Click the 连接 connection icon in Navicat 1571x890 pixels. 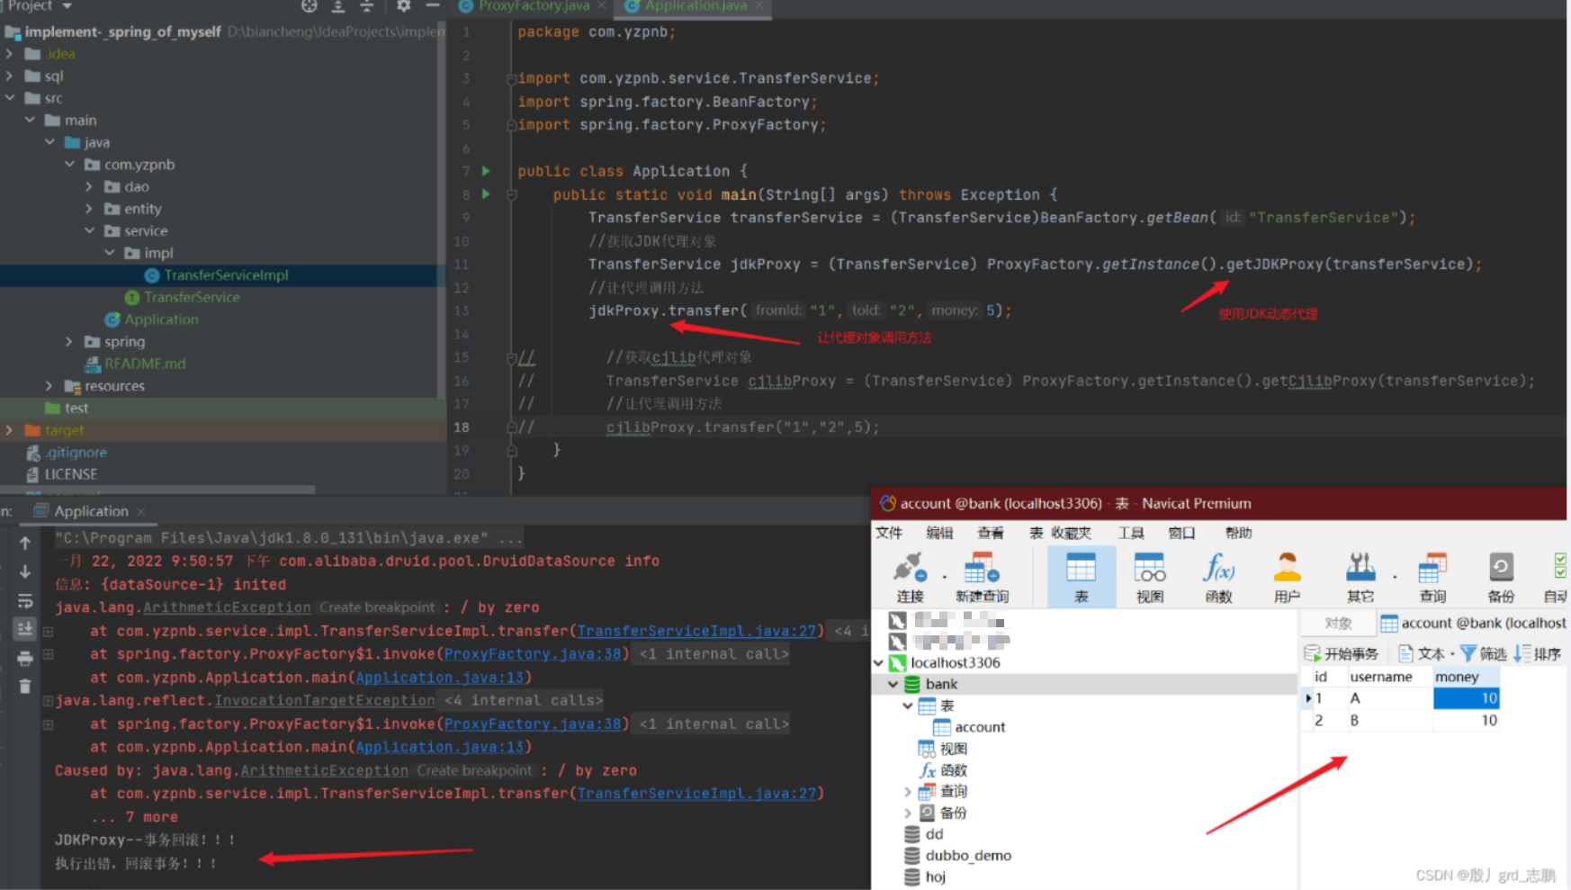point(911,576)
